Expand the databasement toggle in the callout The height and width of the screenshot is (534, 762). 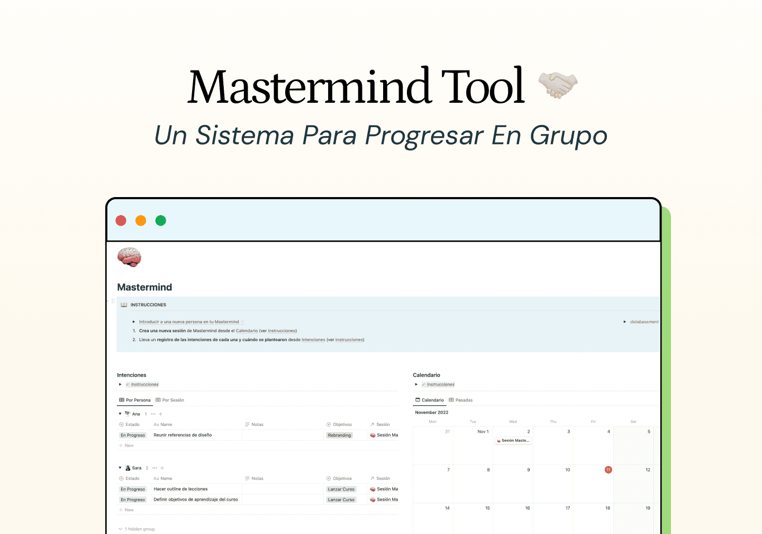[624, 322]
